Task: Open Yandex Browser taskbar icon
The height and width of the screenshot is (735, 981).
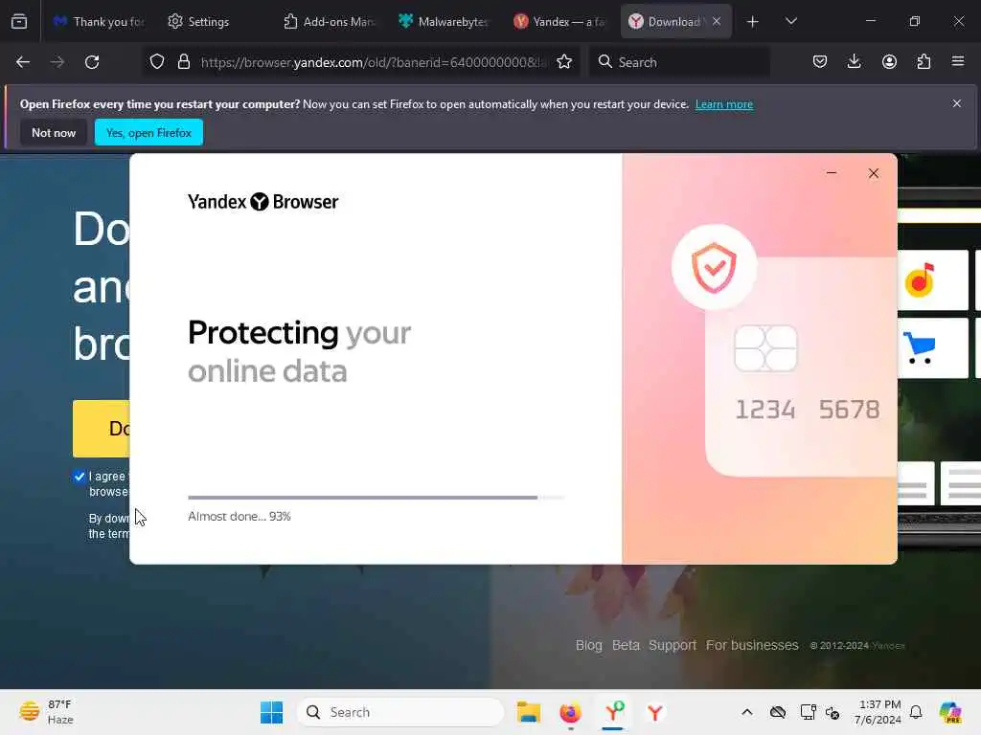Action: coord(655,712)
